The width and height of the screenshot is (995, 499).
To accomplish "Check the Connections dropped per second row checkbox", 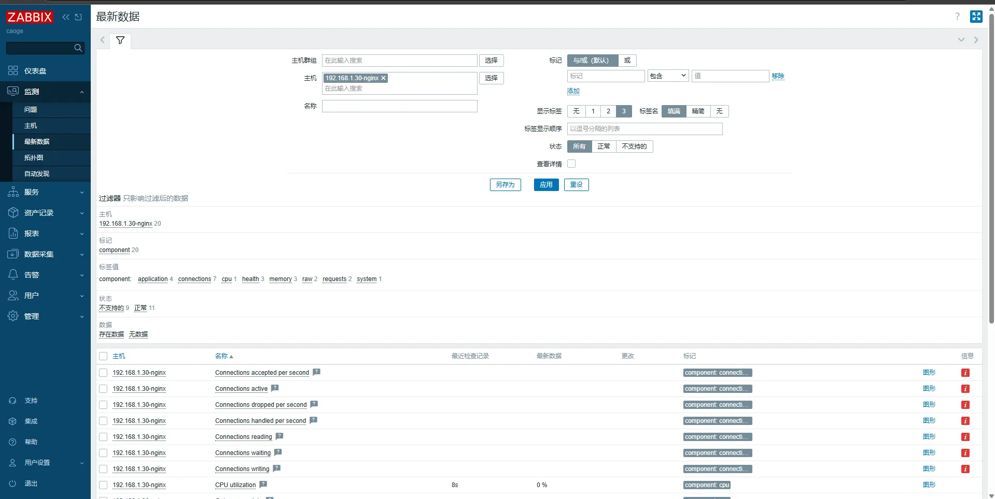I will [103, 405].
